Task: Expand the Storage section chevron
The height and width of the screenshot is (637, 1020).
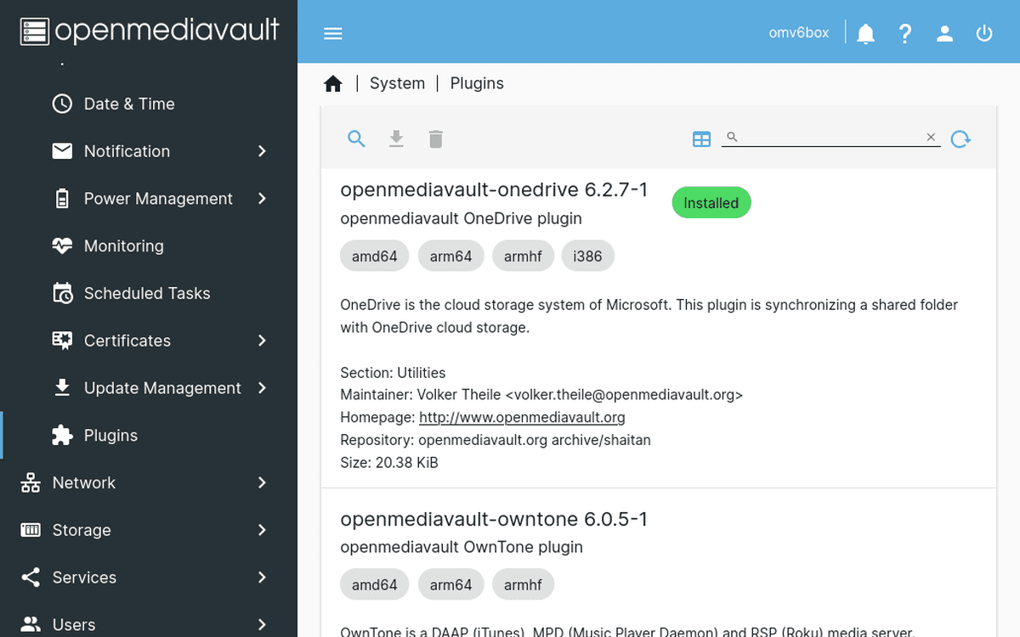Action: (262, 530)
